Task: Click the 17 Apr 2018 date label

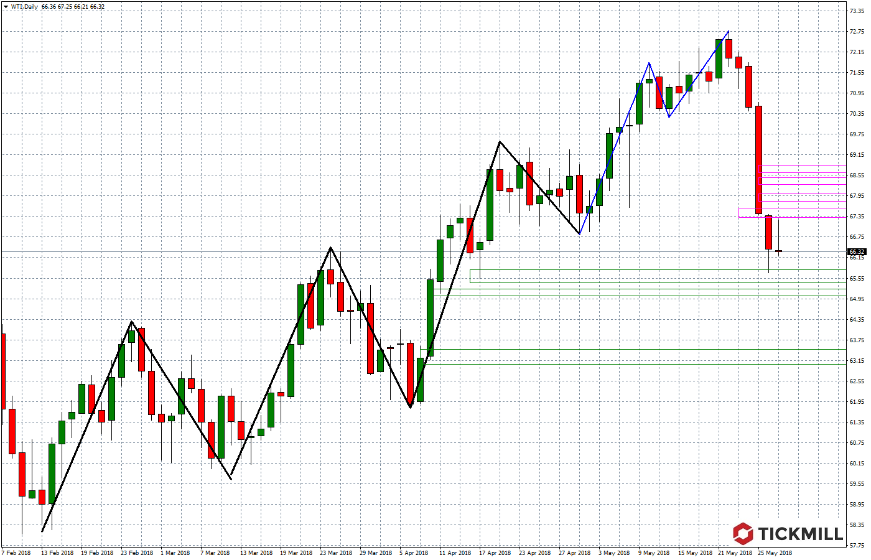Action: [x=495, y=553]
